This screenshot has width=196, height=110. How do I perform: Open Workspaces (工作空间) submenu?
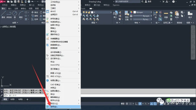pyautogui.click(x=63, y=2)
